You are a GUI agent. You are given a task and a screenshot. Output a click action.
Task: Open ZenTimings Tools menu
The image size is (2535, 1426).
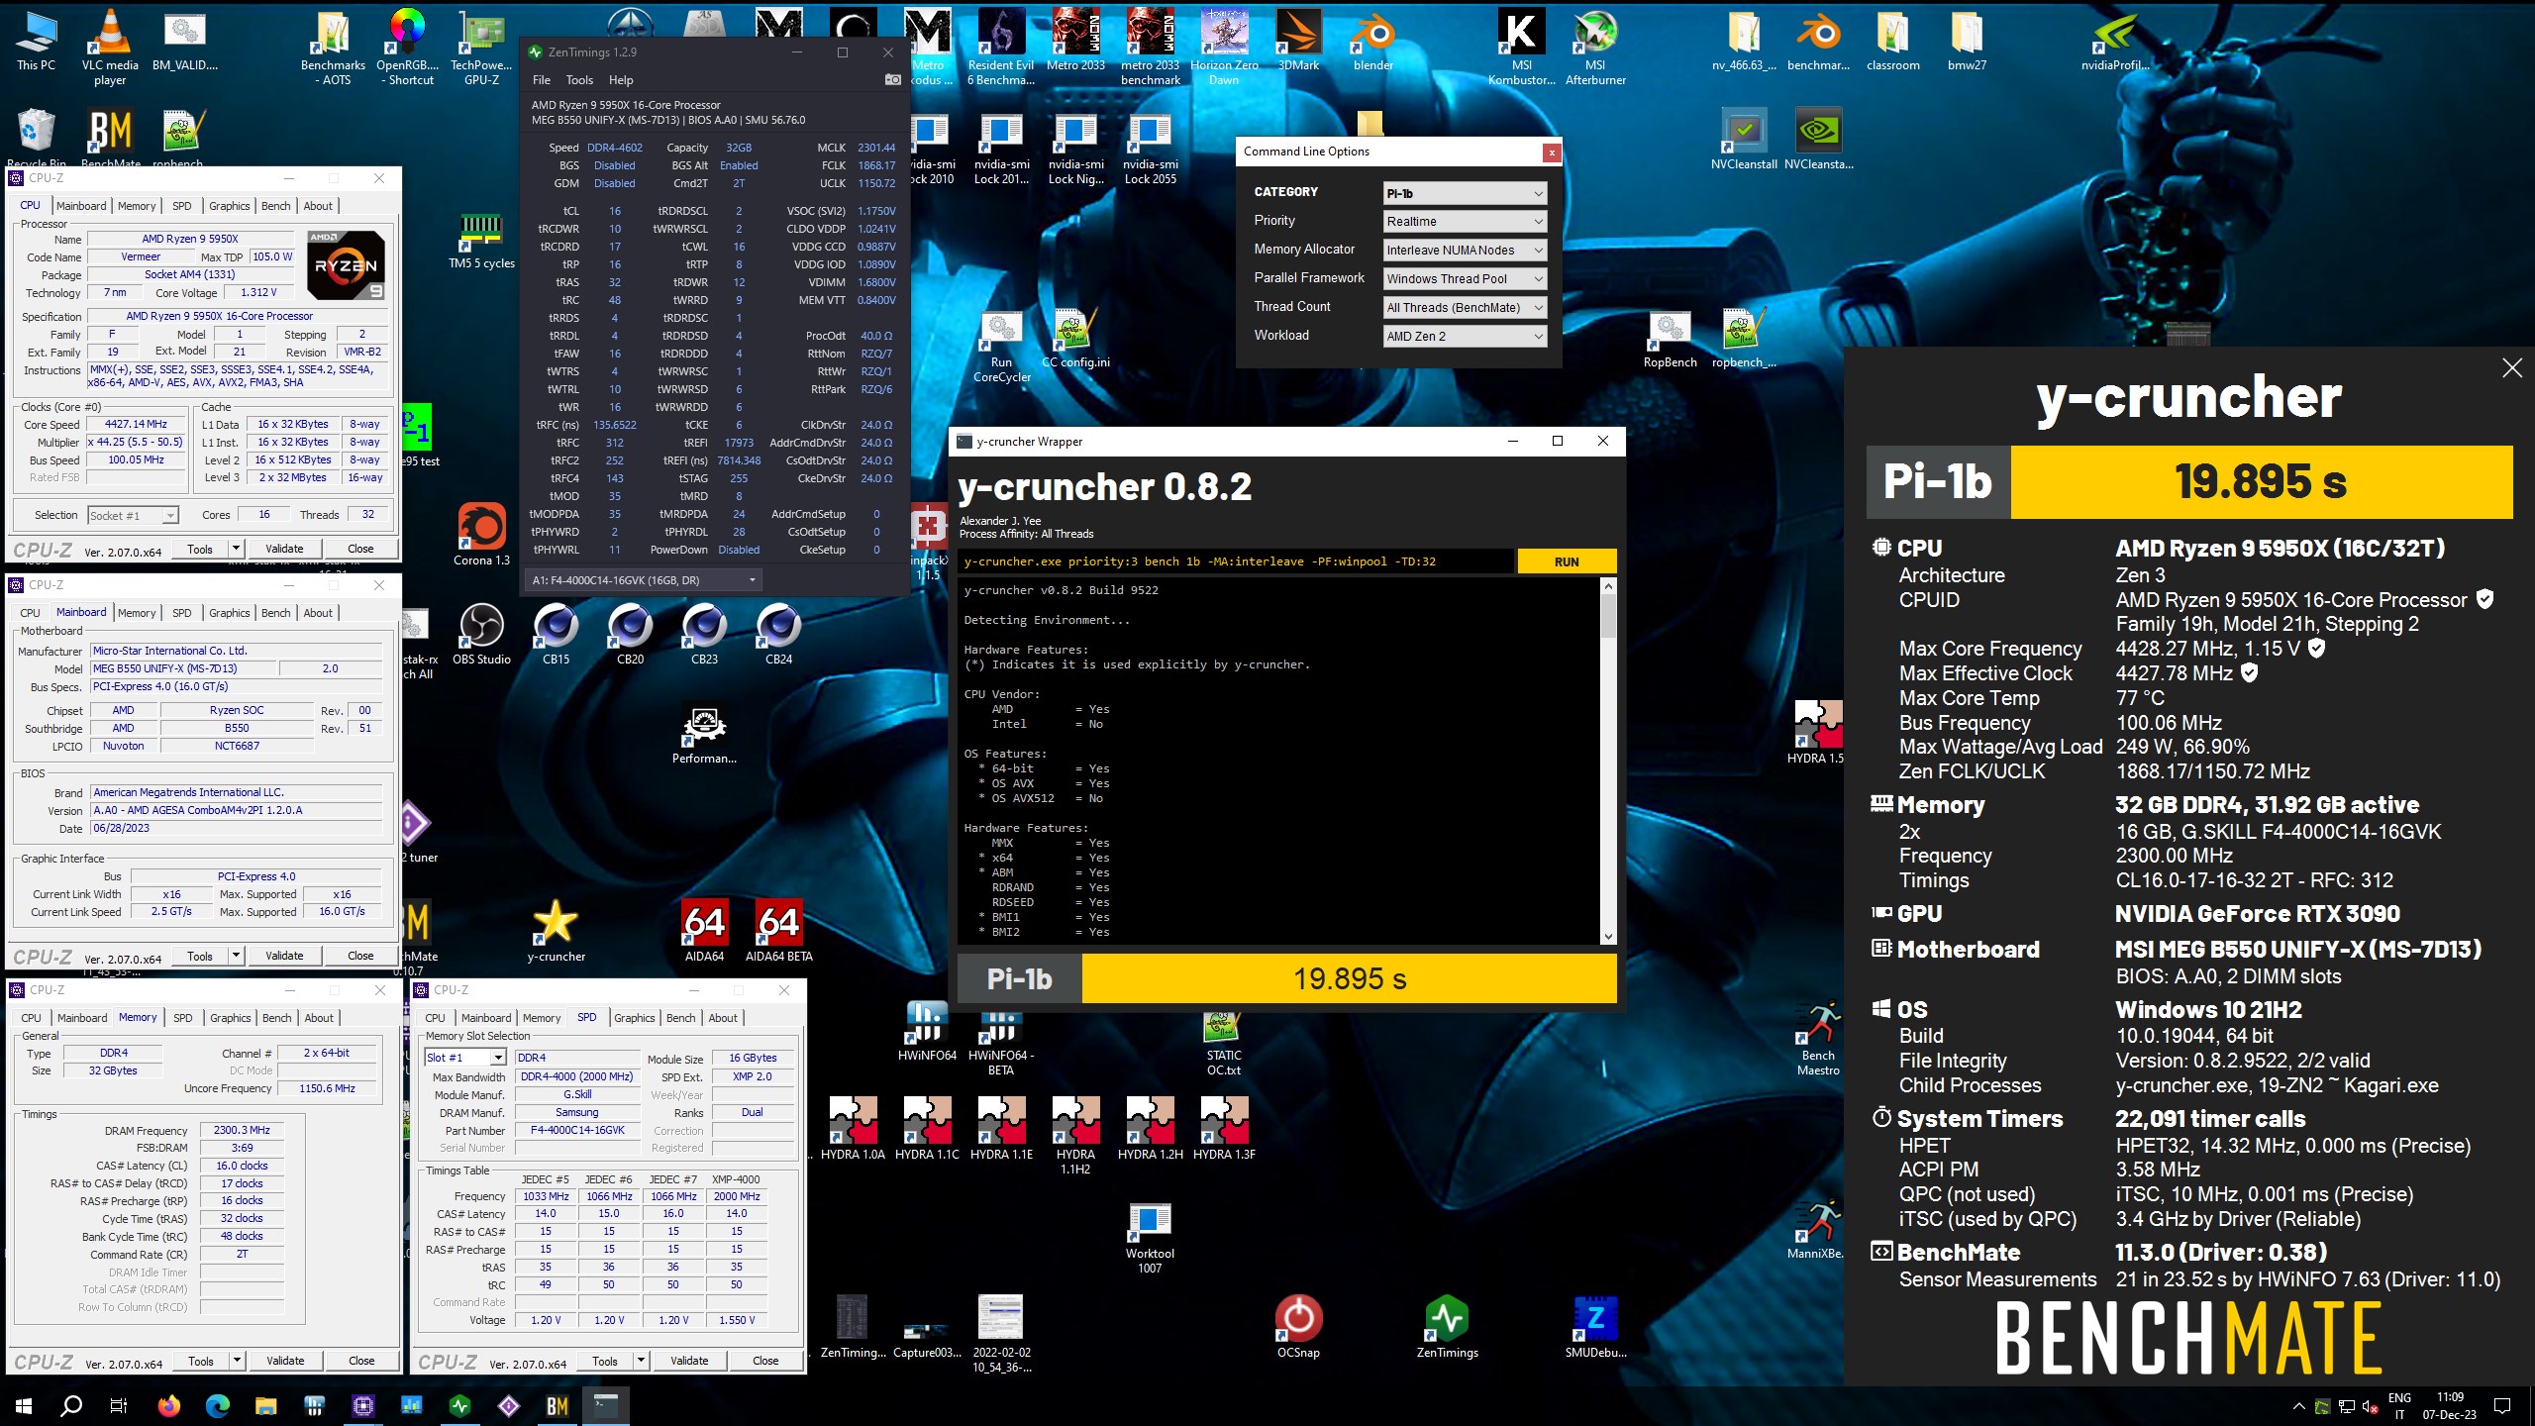(x=579, y=80)
